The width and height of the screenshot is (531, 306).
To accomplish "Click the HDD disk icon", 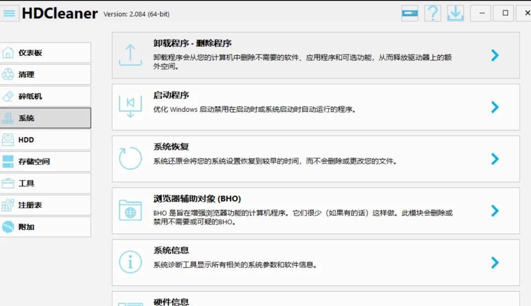I will point(8,139).
